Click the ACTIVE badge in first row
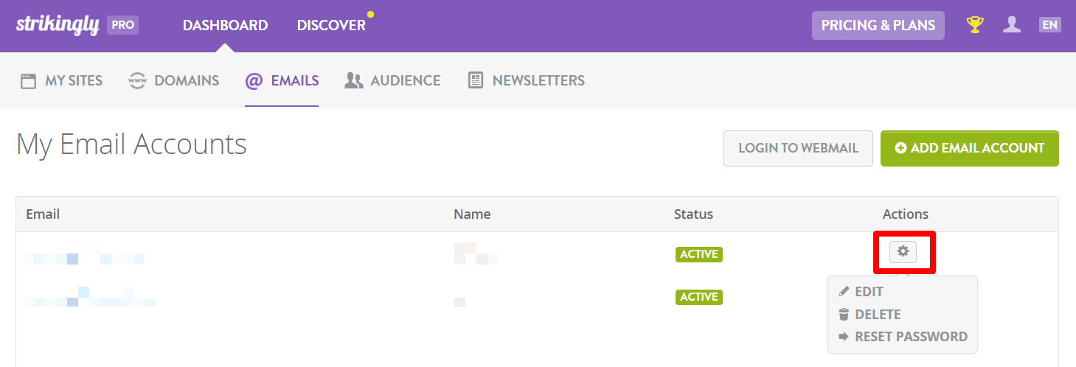This screenshot has width=1076, height=367. (698, 254)
